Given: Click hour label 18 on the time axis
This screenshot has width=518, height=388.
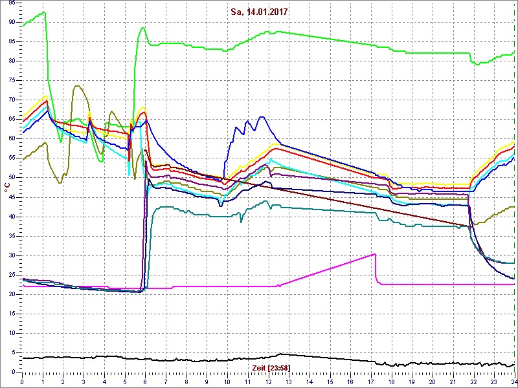Looking at the screenshot, I should click(x=392, y=382).
